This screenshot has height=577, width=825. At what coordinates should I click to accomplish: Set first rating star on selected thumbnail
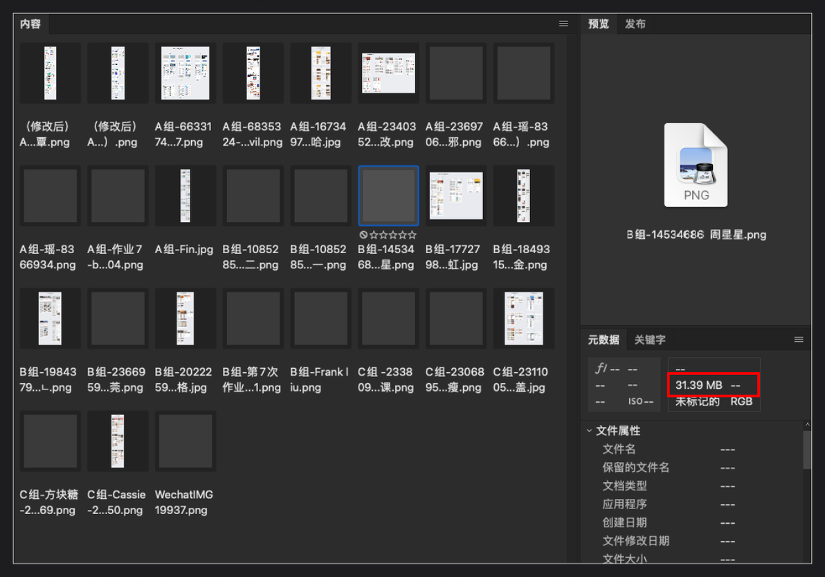point(374,235)
